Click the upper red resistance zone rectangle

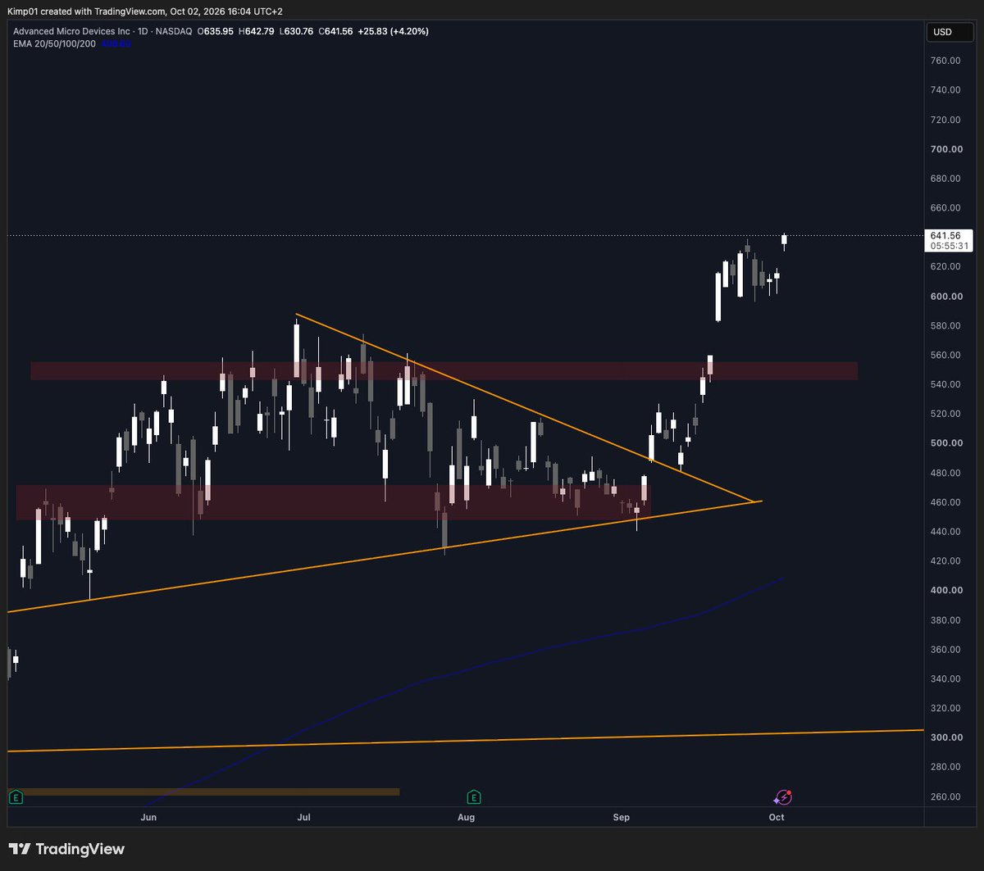click(444, 370)
